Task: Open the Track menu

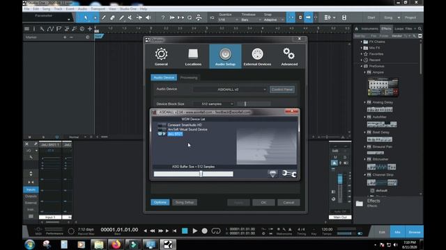Action: click(x=58, y=9)
